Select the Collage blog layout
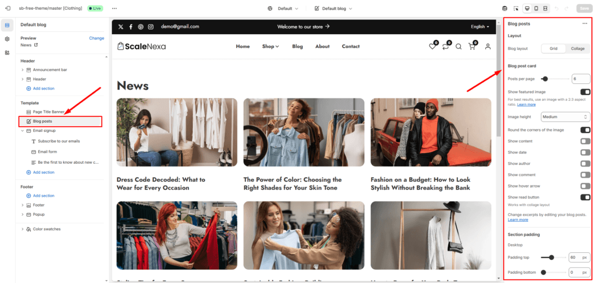This screenshot has height=283, width=593. [577, 49]
